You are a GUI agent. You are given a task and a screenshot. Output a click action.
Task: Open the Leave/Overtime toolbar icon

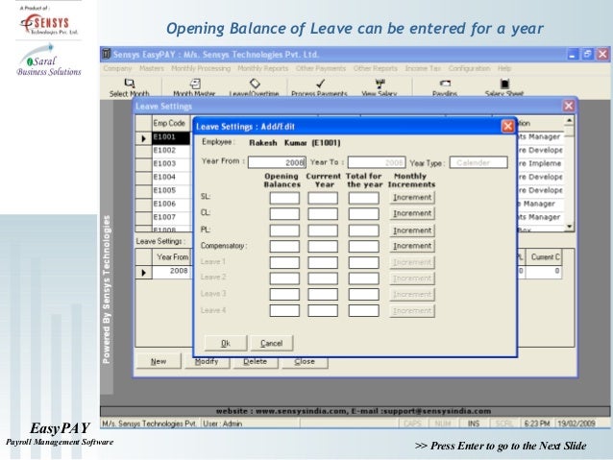[x=255, y=84]
